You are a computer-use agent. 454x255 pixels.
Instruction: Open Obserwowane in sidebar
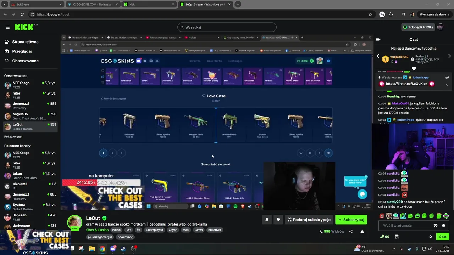21,61
